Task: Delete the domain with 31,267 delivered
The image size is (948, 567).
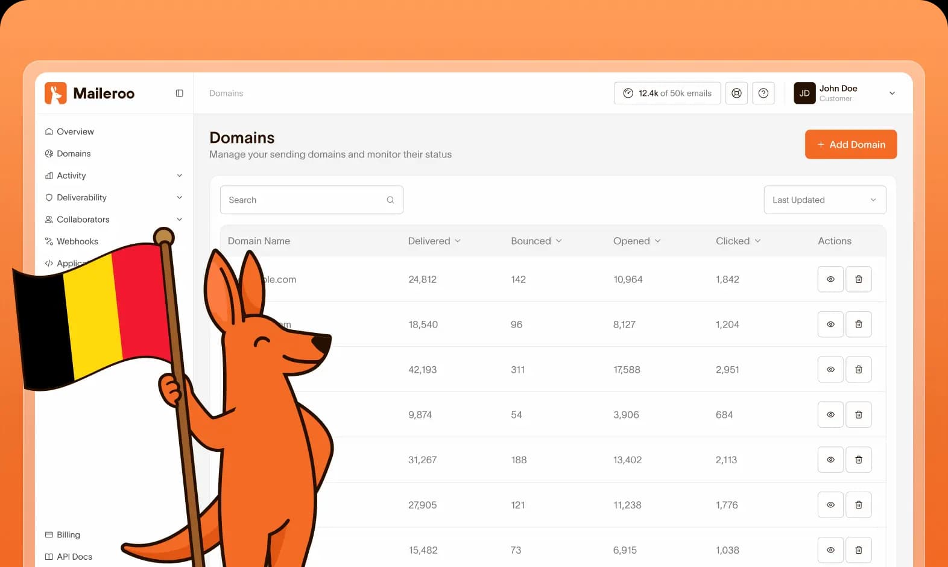Action: coord(858,460)
